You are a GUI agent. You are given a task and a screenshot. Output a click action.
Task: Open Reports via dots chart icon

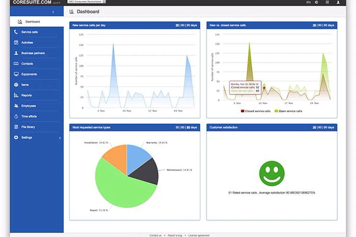(x=16, y=95)
